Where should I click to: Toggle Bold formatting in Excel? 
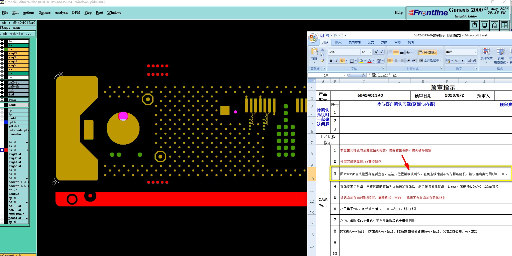pyautogui.click(x=331, y=61)
